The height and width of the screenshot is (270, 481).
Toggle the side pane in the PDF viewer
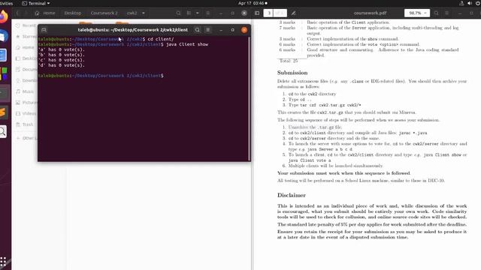pos(257,13)
